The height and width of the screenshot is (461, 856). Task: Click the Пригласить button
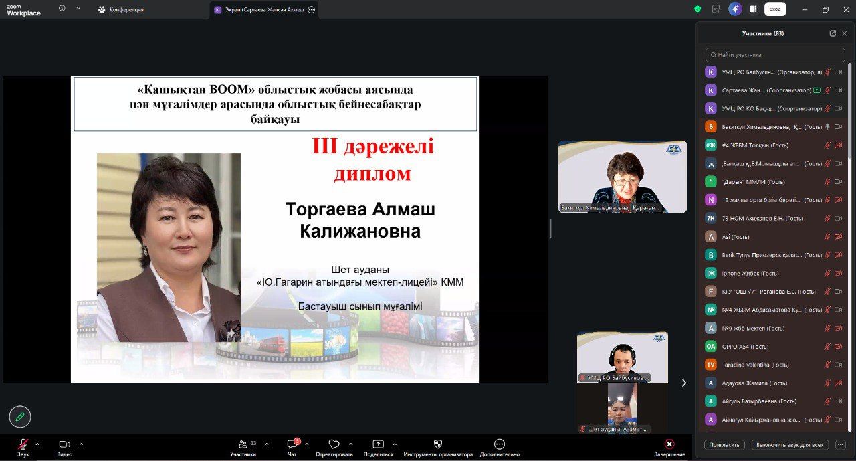point(724,445)
